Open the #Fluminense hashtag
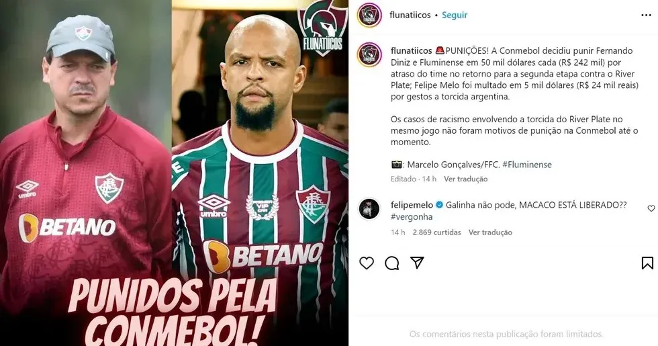The width and height of the screenshot is (658, 346). 527,165
